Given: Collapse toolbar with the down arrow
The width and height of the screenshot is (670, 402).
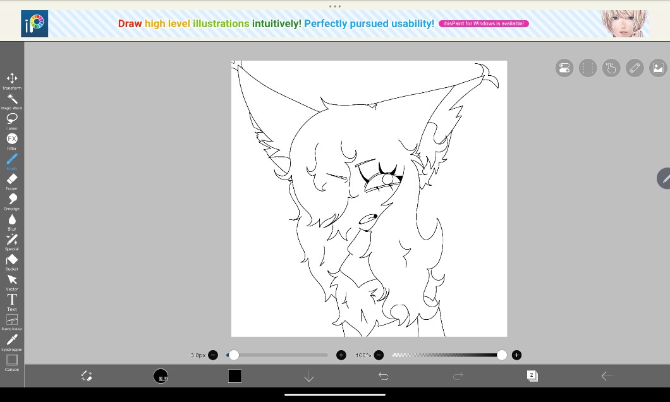Looking at the screenshot, I should click(x=309, y=377).
